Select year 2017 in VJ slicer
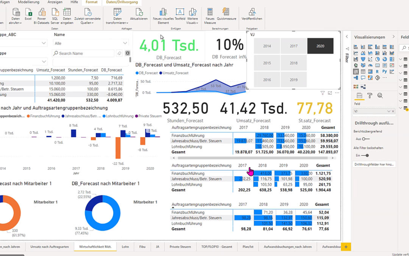Viewport: 409px width, 256px height. click(294, 46)
